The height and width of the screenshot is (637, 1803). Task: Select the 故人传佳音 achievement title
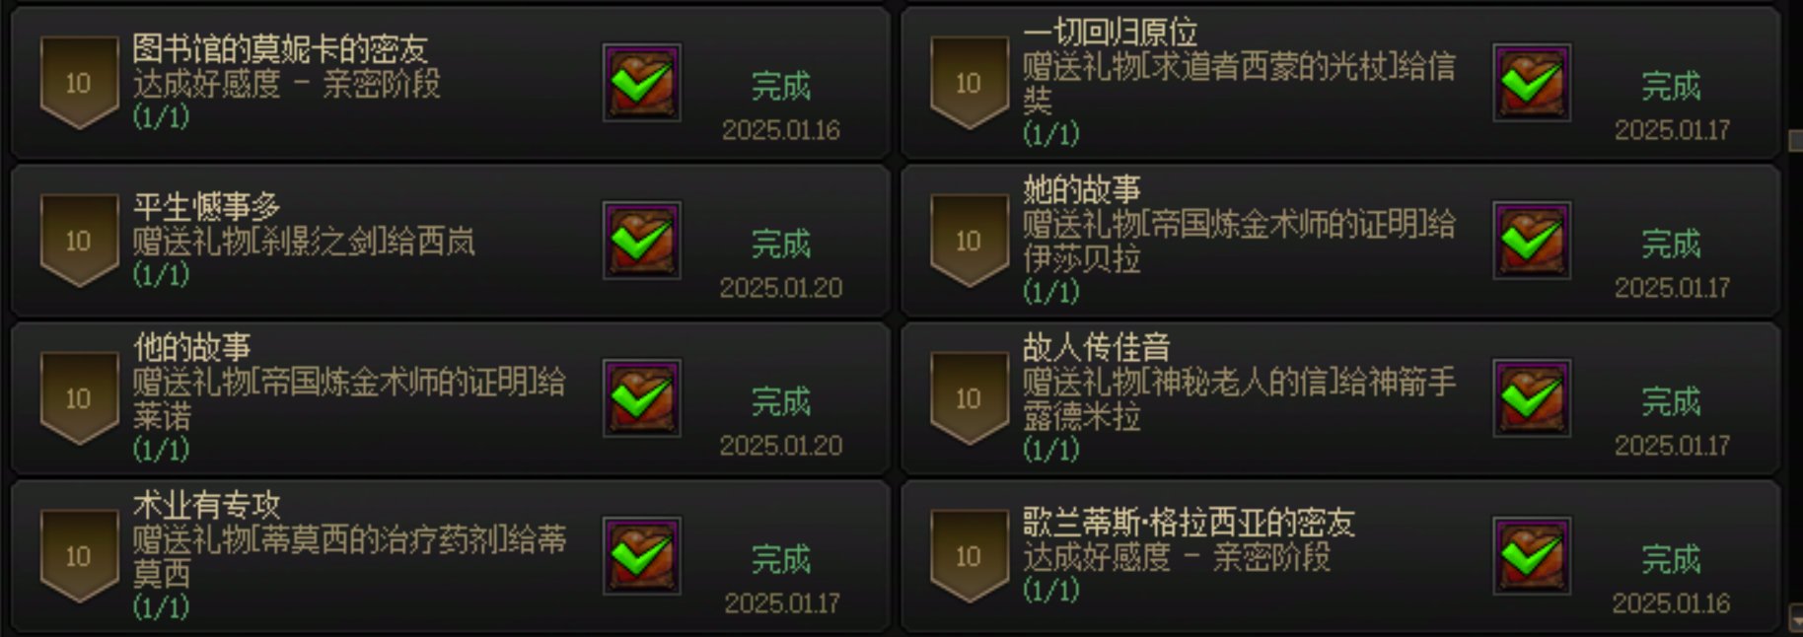[1097, 347]
